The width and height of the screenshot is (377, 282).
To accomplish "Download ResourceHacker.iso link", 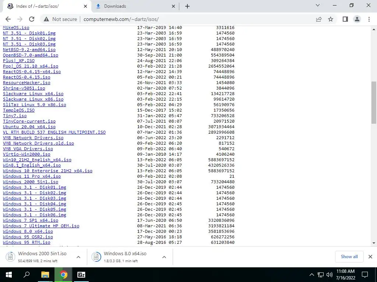I will pos(27,83).
